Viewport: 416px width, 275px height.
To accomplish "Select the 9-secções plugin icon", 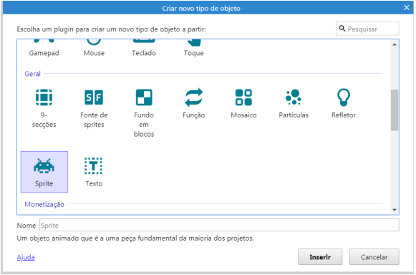I will (44, 97).
